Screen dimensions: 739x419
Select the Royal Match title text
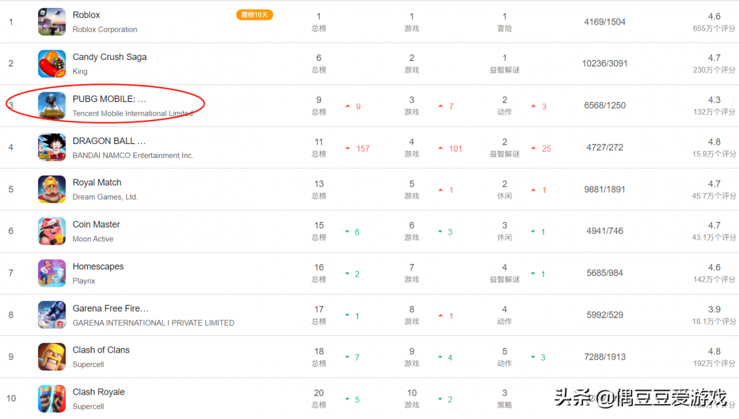pos(97,183)
